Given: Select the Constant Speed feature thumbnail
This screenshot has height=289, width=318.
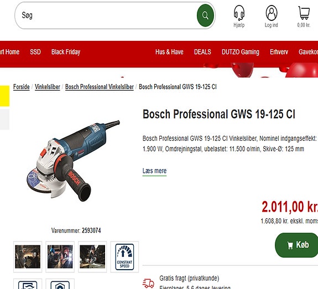Looking at the screenshot, I should pyautogui.click(x=124, y=257).
